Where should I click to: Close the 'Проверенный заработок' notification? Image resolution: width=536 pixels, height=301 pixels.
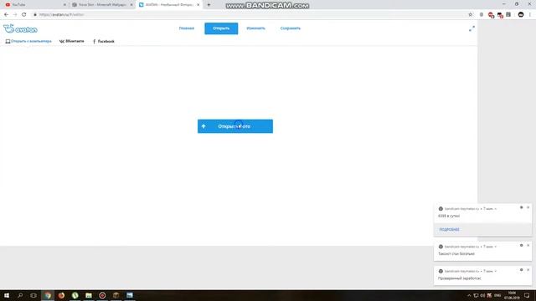click(x=528, y=270)
